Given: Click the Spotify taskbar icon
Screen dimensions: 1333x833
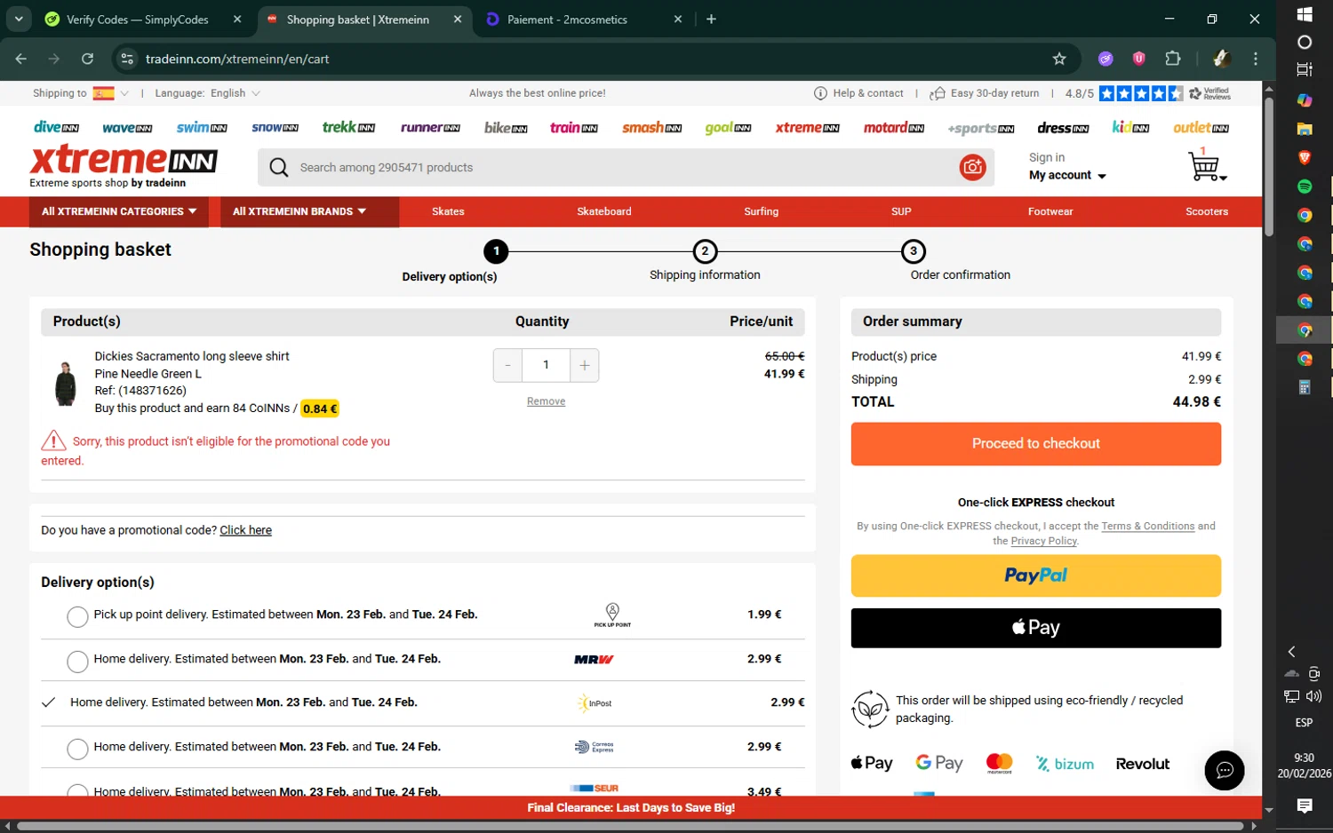Looking at the screenshot, I should (x=1305, y=186).
